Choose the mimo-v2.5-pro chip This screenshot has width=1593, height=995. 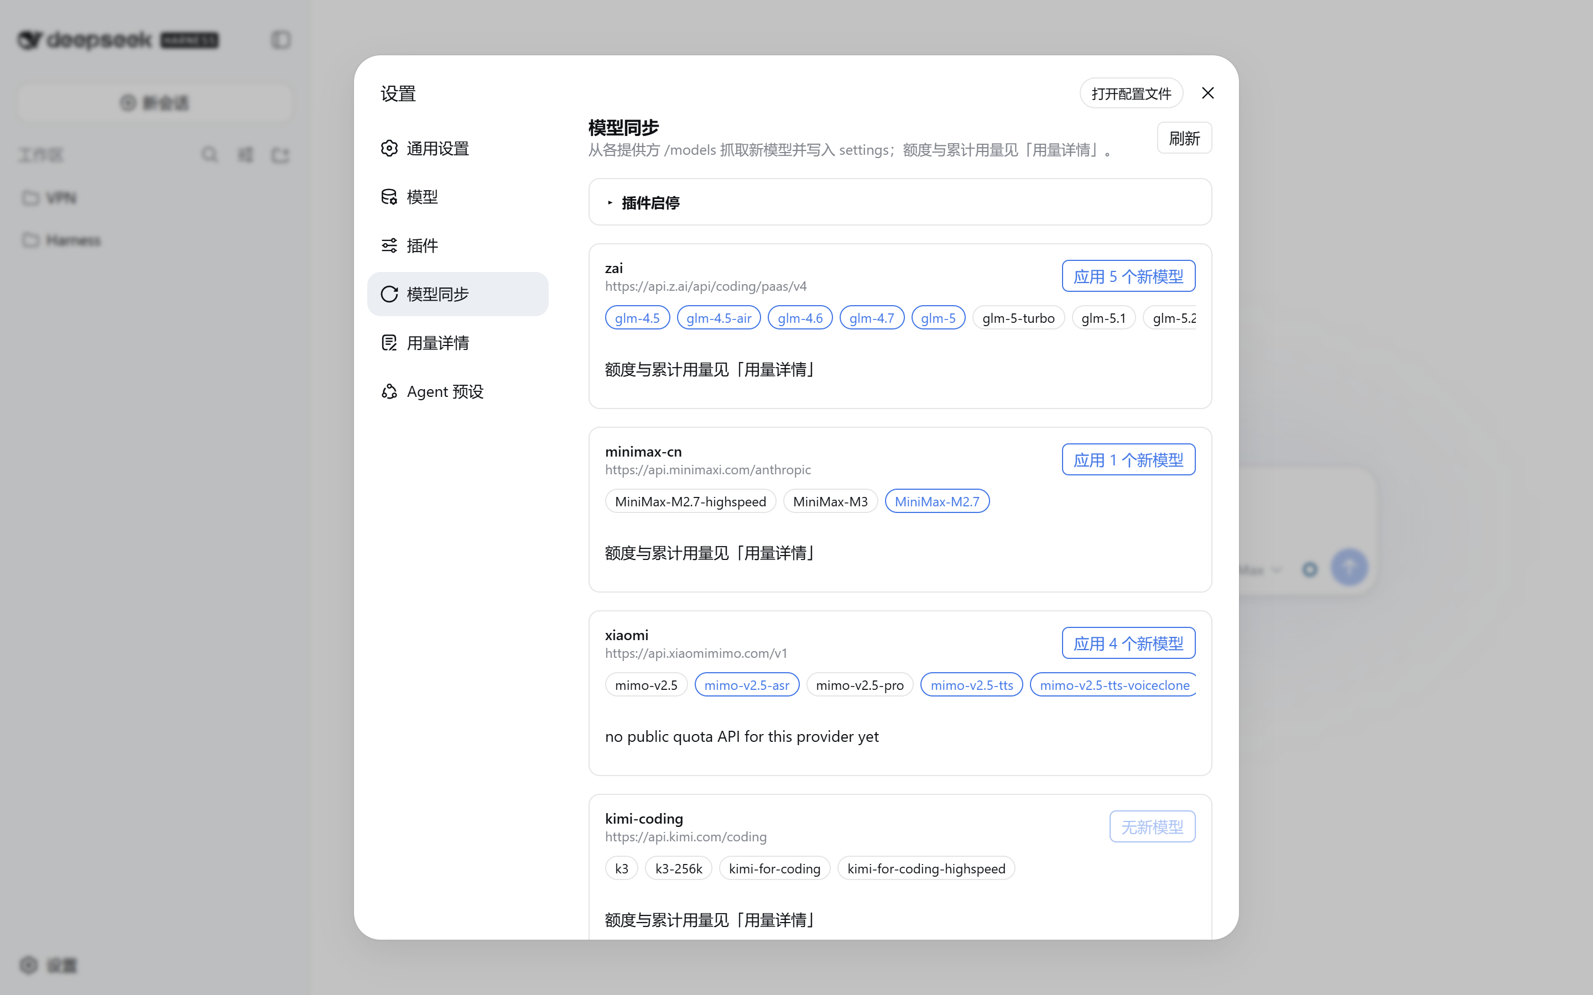coord(860,685)
